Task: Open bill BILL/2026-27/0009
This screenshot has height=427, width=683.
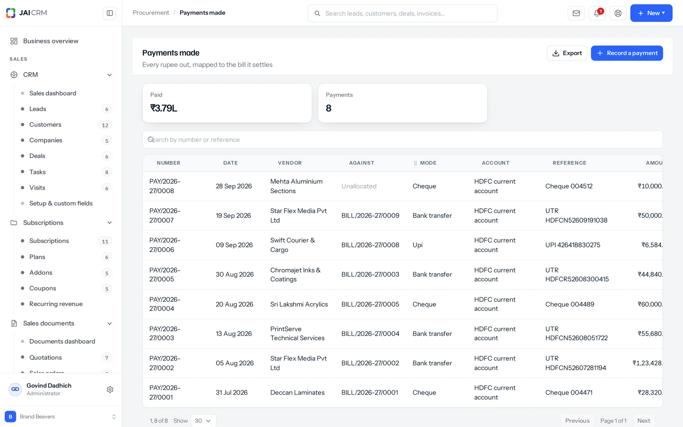Action: tap(370, 216)
